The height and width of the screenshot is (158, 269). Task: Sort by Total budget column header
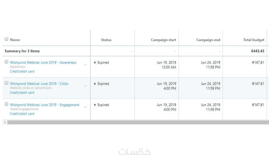254,40
